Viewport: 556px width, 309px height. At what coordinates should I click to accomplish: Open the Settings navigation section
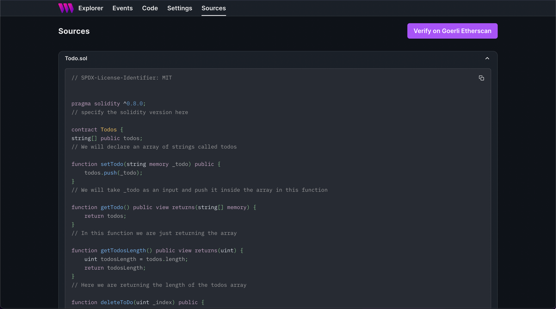180,8
